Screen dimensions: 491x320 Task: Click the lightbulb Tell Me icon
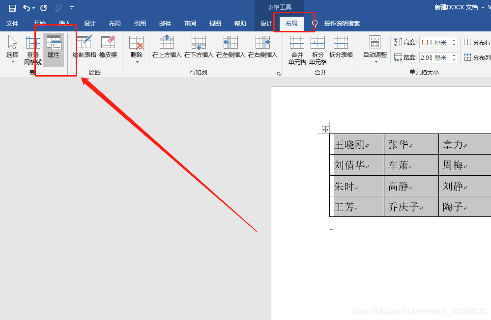click(315, 24)
